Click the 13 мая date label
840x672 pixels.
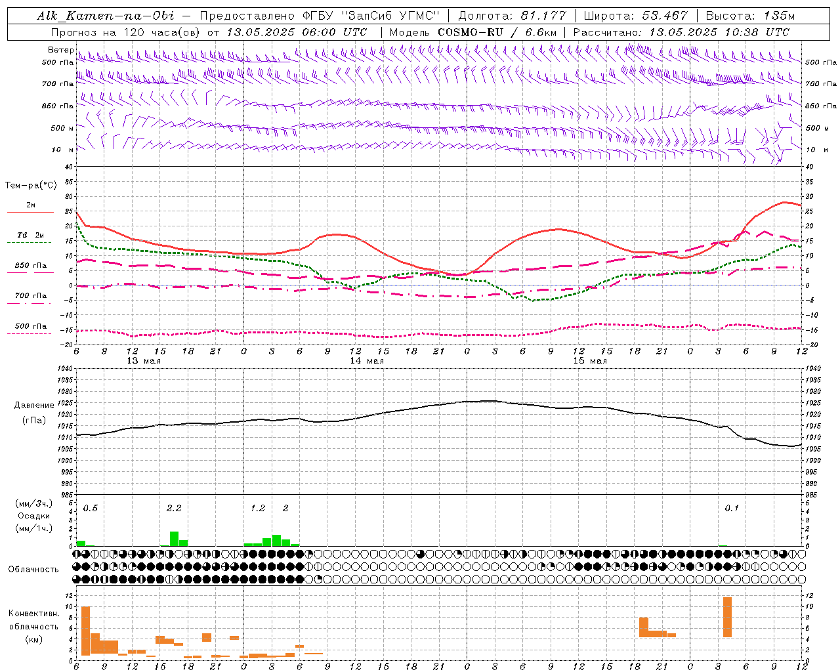[x=144, y=360]
